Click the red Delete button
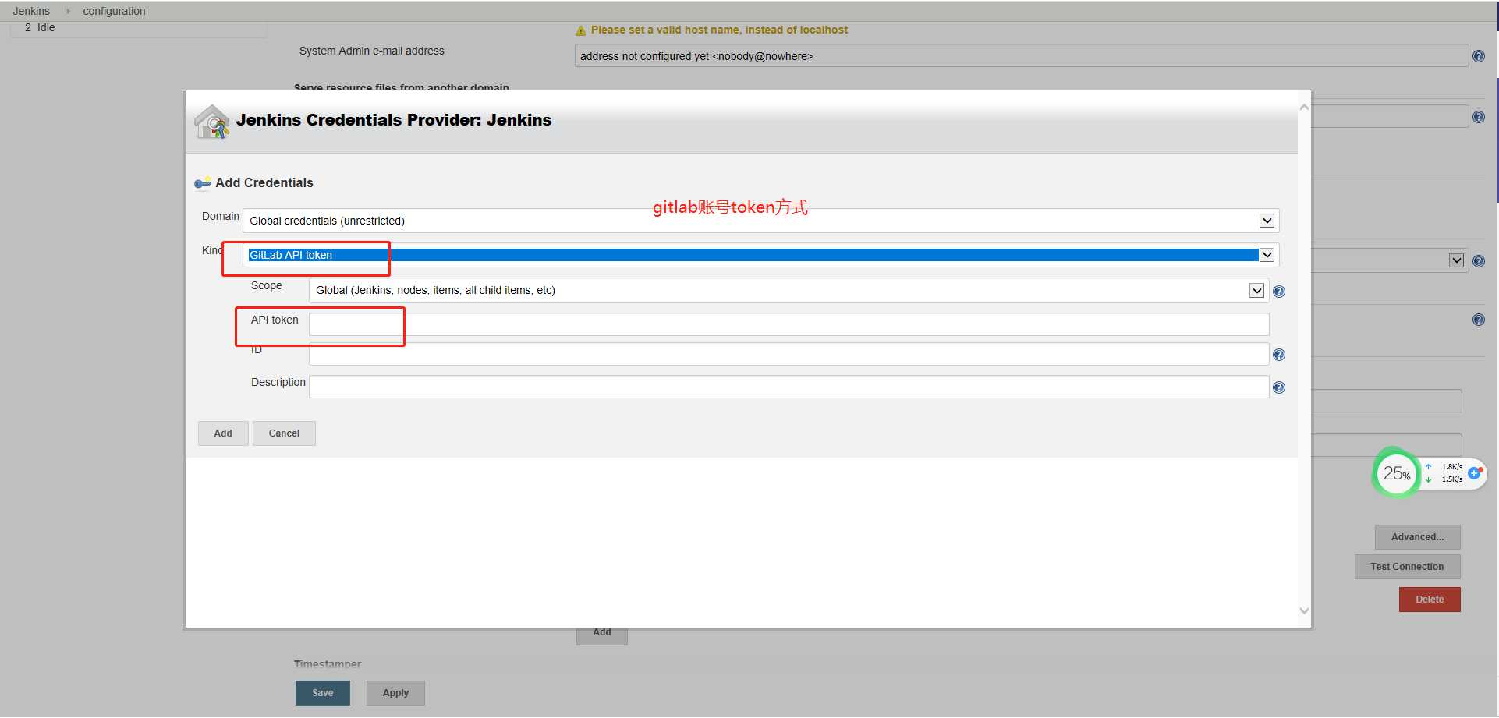 pos(1430,600)
